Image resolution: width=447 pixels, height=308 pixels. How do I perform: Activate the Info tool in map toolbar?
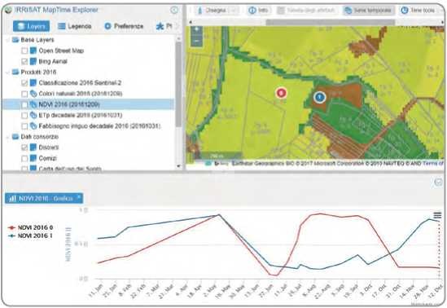[x=258, y=11]
